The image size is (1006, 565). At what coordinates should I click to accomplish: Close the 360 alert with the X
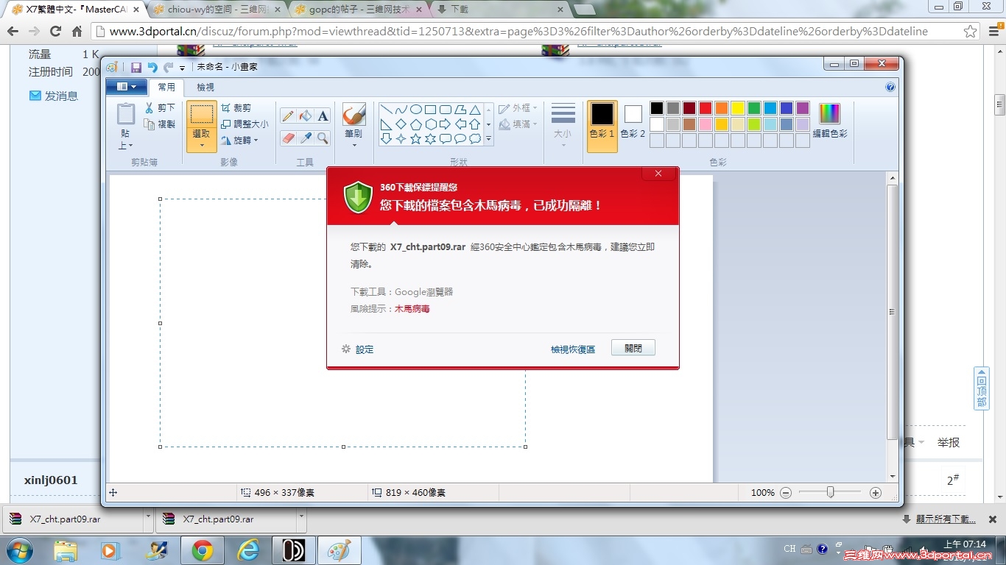[658, 174]
